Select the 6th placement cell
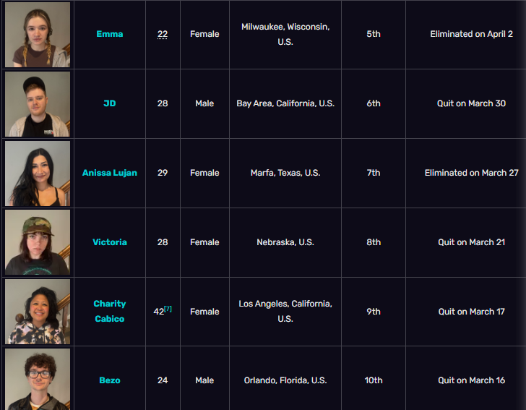 click(374, 103)
